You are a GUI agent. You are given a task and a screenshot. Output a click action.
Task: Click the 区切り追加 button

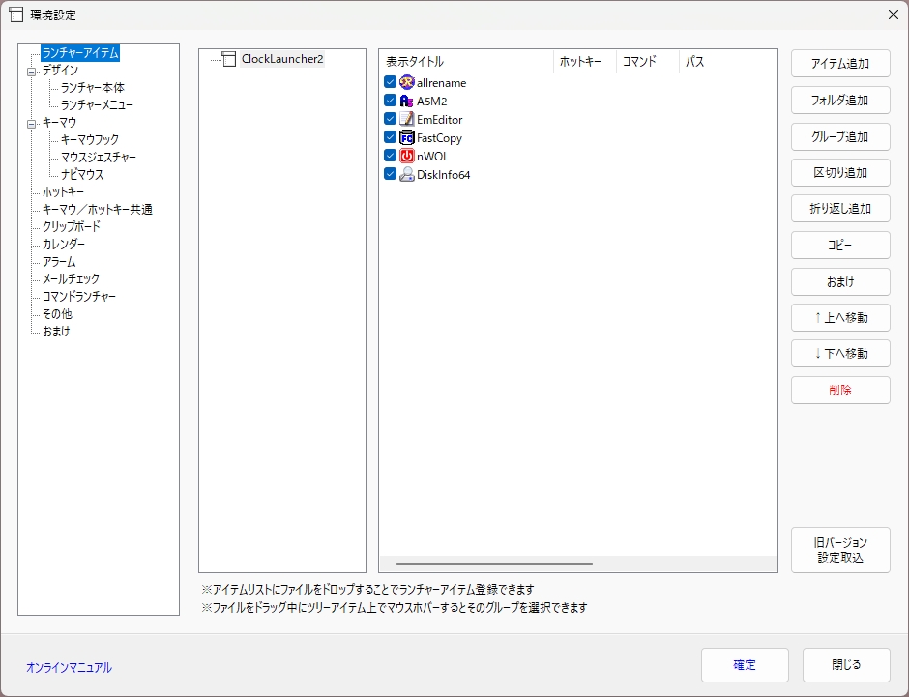coord(840,173)
